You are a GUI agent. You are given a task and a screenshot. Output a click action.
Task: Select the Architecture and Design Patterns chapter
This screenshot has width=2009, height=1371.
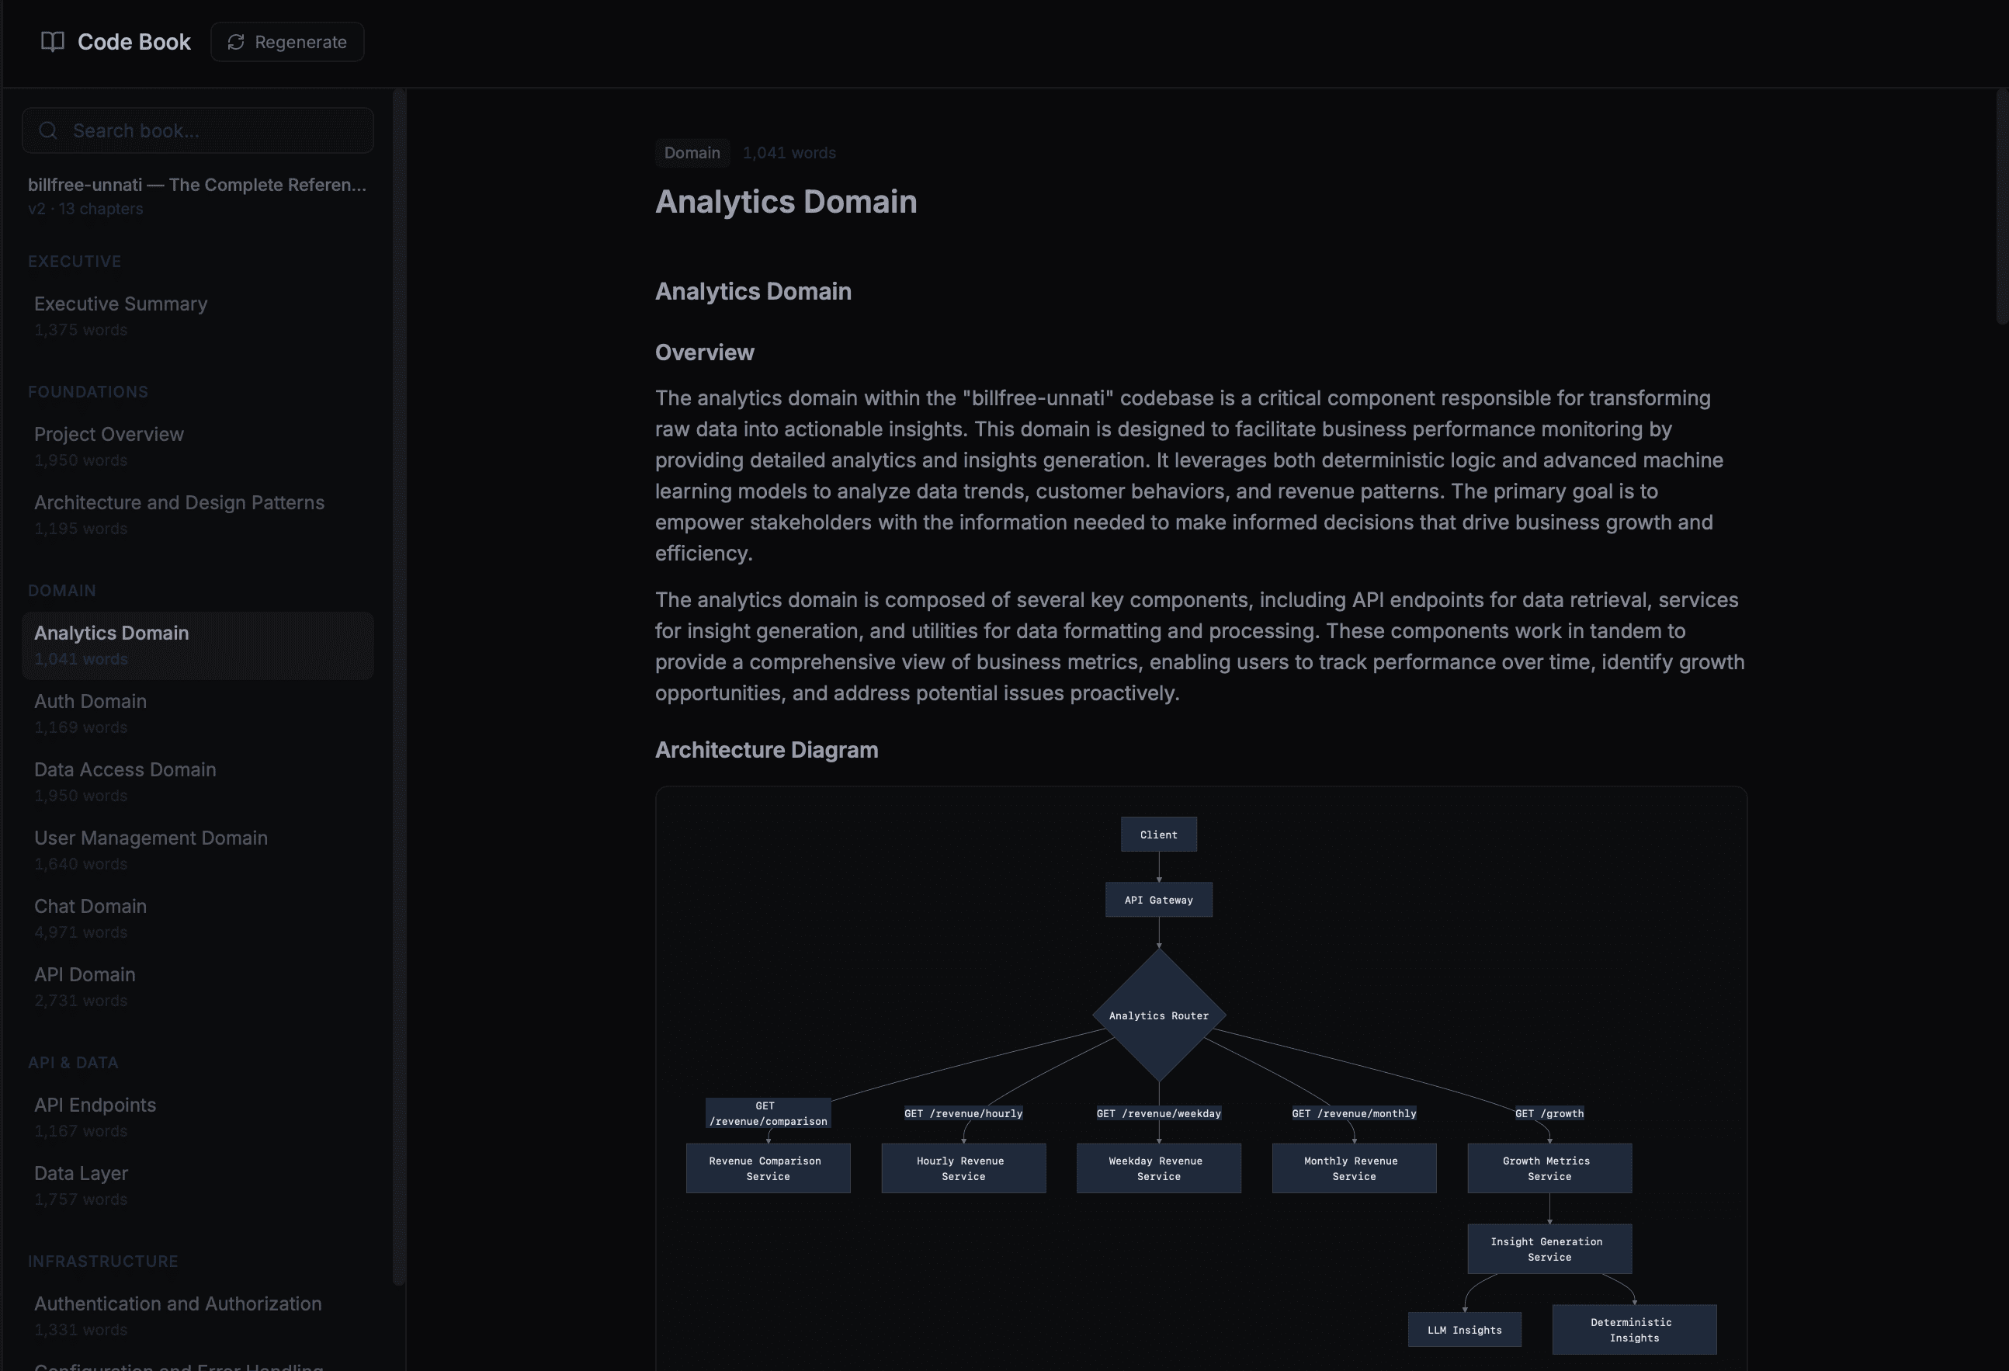pyautogui.click(x=179, y=502)
